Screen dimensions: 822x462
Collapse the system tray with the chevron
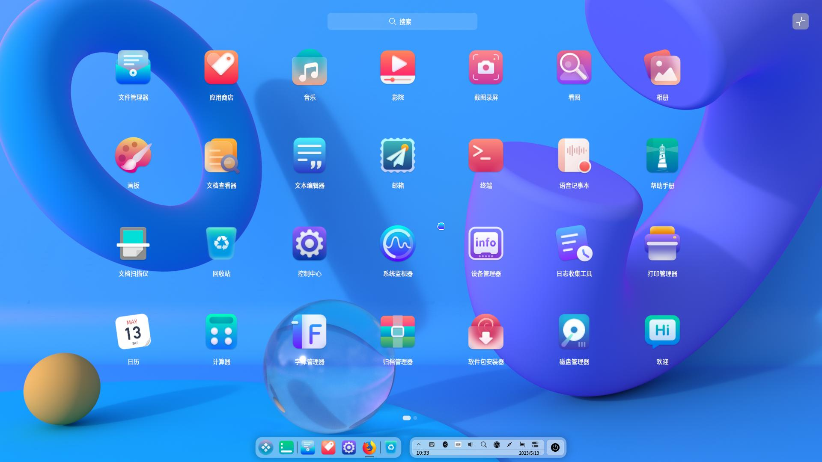(x=419, y=445)
